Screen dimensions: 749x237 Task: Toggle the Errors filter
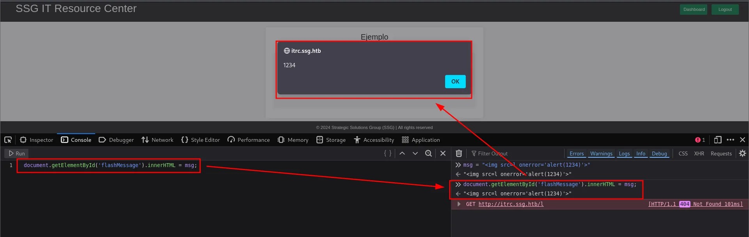coord(577,153)
